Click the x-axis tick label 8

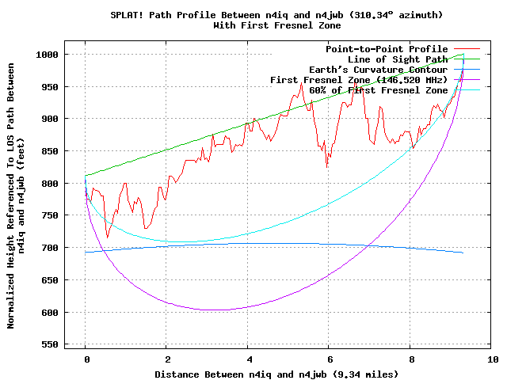click(411, 359)
